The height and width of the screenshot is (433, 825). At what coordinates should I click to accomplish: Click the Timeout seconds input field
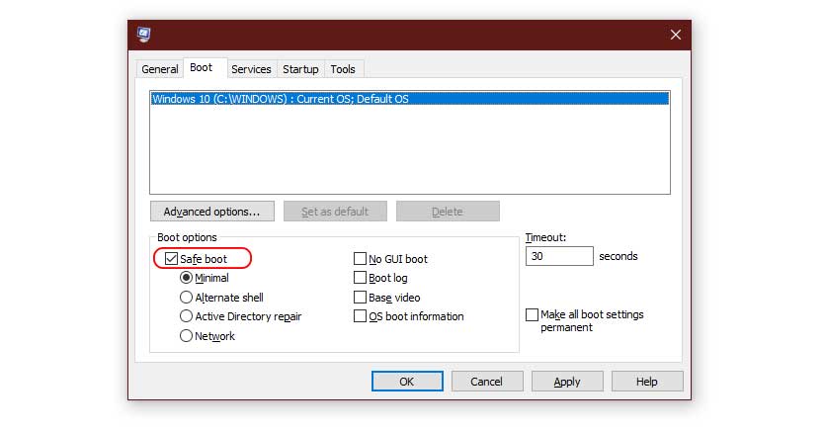point(559,256)
